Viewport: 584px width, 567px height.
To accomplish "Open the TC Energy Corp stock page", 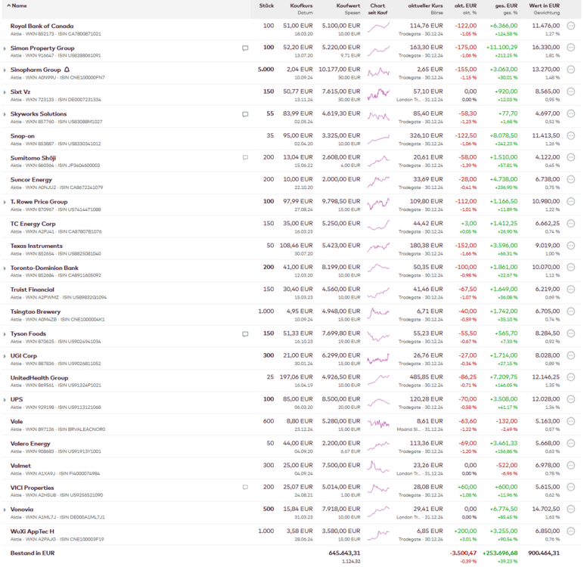I will pos(33,224).
